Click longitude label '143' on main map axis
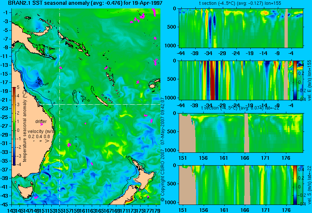Viewport: 312px width, 213px height. click(x=12, y=210)
